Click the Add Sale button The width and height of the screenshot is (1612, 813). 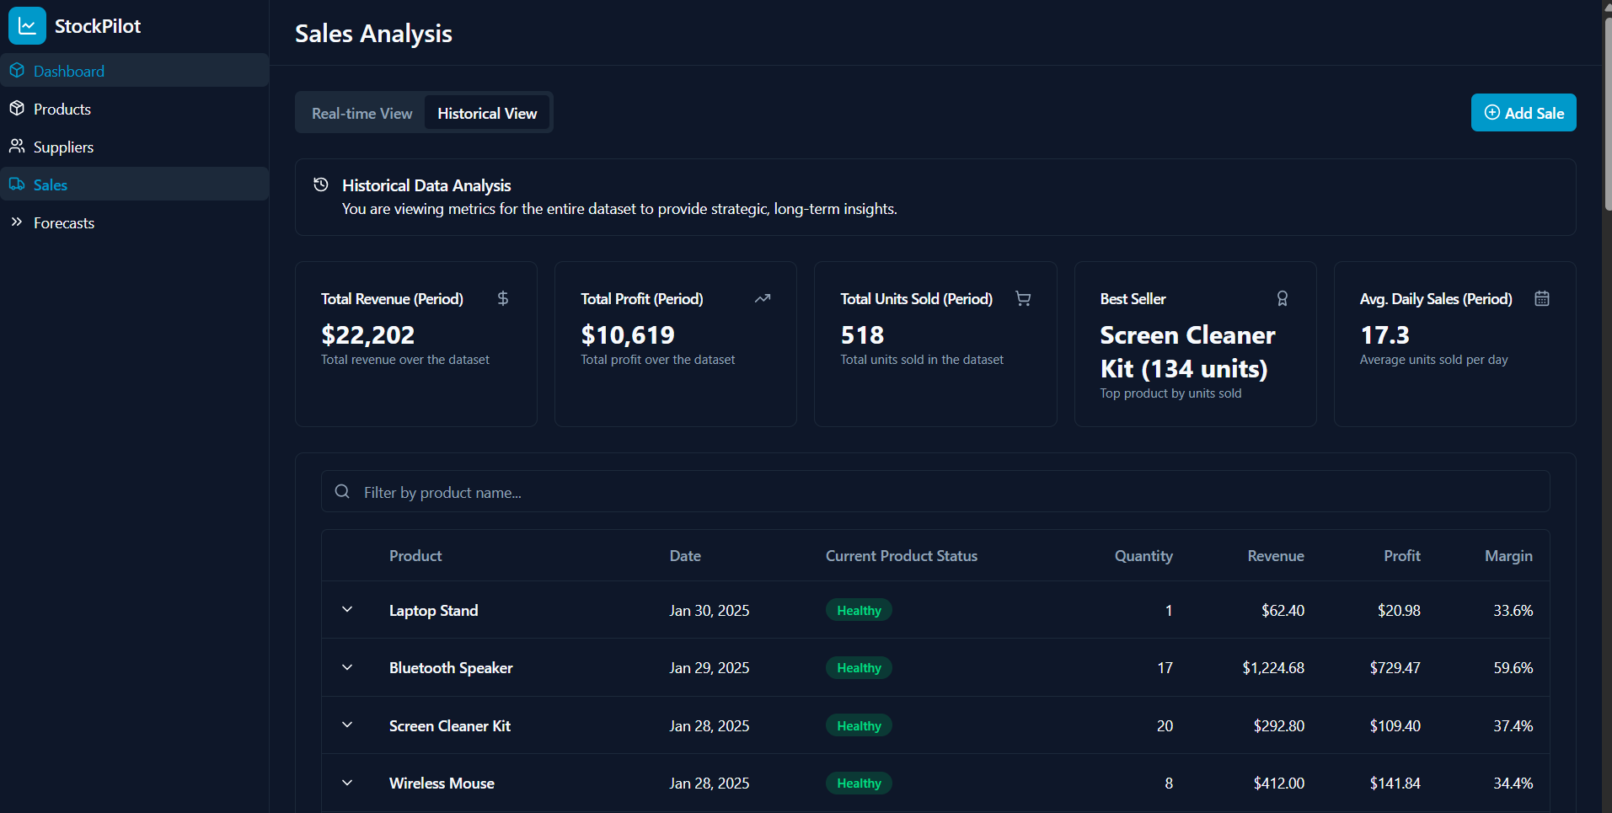tap(1523, 112)
